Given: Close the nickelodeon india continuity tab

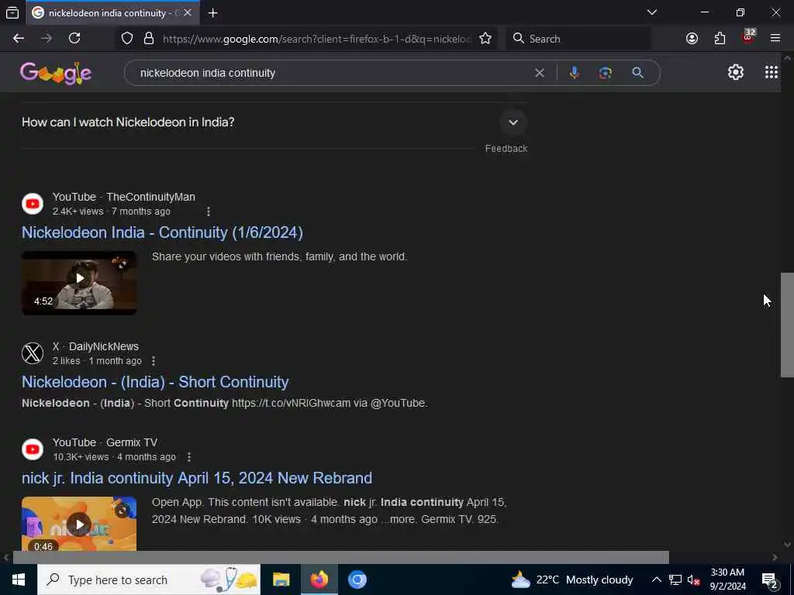Looking at the screenshot, I should 188,12.
